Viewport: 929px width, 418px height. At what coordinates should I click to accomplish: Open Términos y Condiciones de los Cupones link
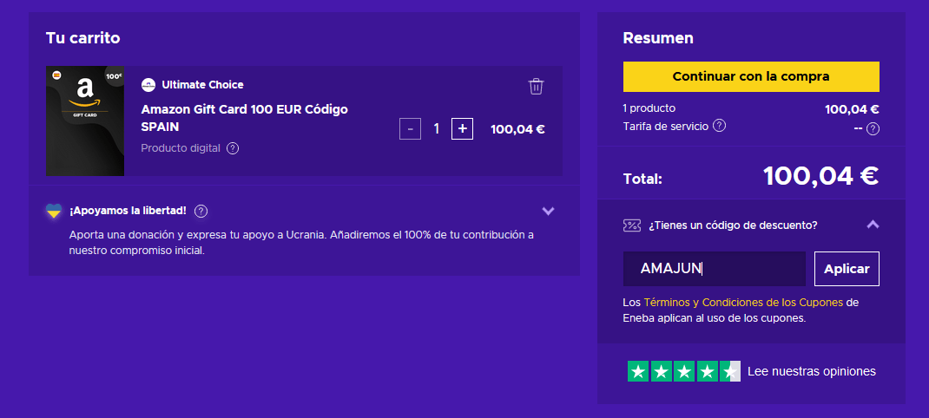(743, 302)
